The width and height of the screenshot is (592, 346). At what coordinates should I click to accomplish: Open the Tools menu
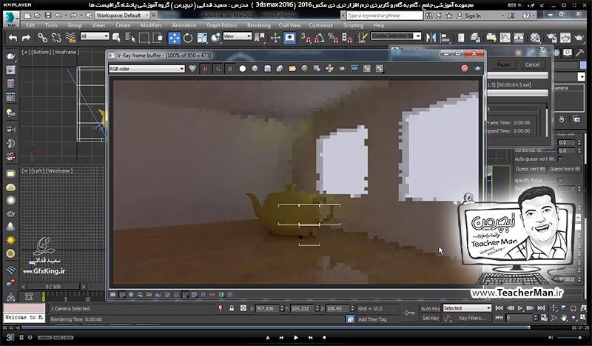(51, 25)
